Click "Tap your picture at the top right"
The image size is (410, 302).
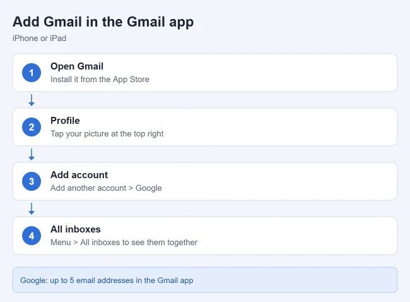pos(107,133)
